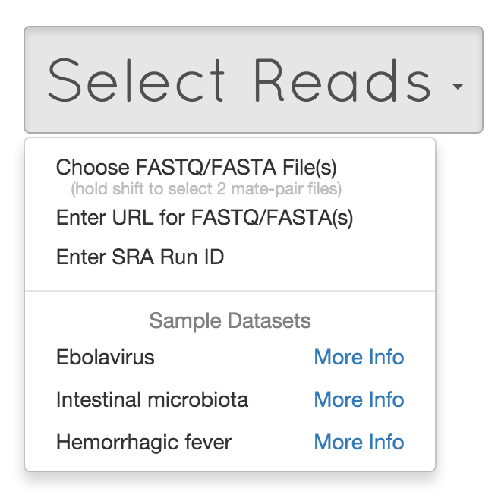Open More Info for Ebolavirus
Viewport: 498px width, 498px height.
pyautogui.click(x=359, y=357)
